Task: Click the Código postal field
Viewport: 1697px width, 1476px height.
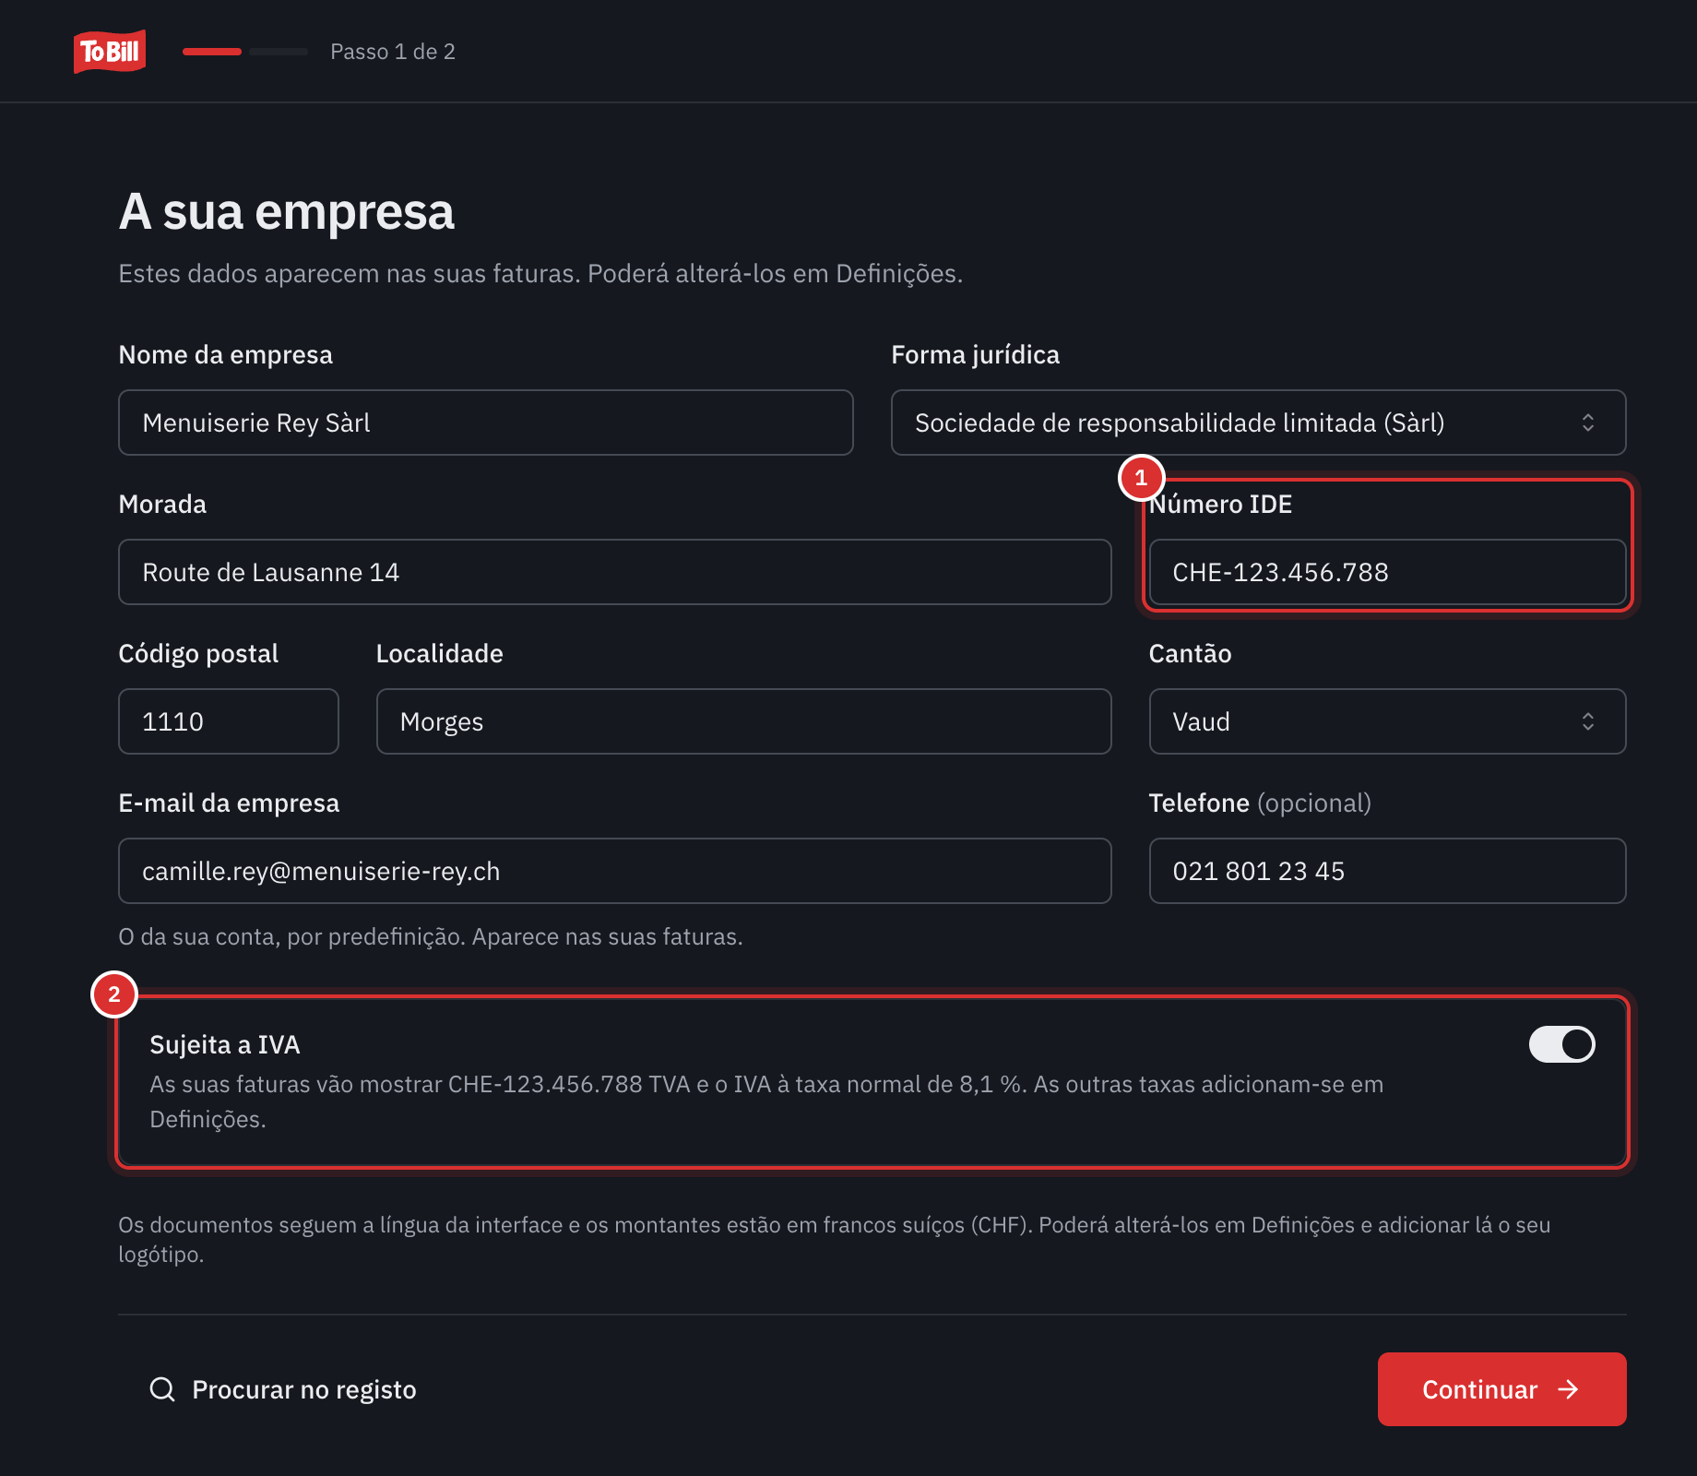Action: 229,721
